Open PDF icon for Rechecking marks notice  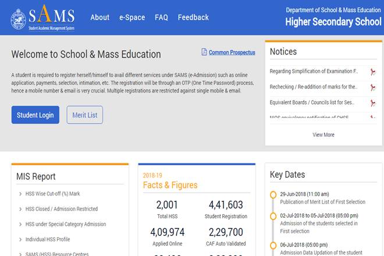click(372, 87)
